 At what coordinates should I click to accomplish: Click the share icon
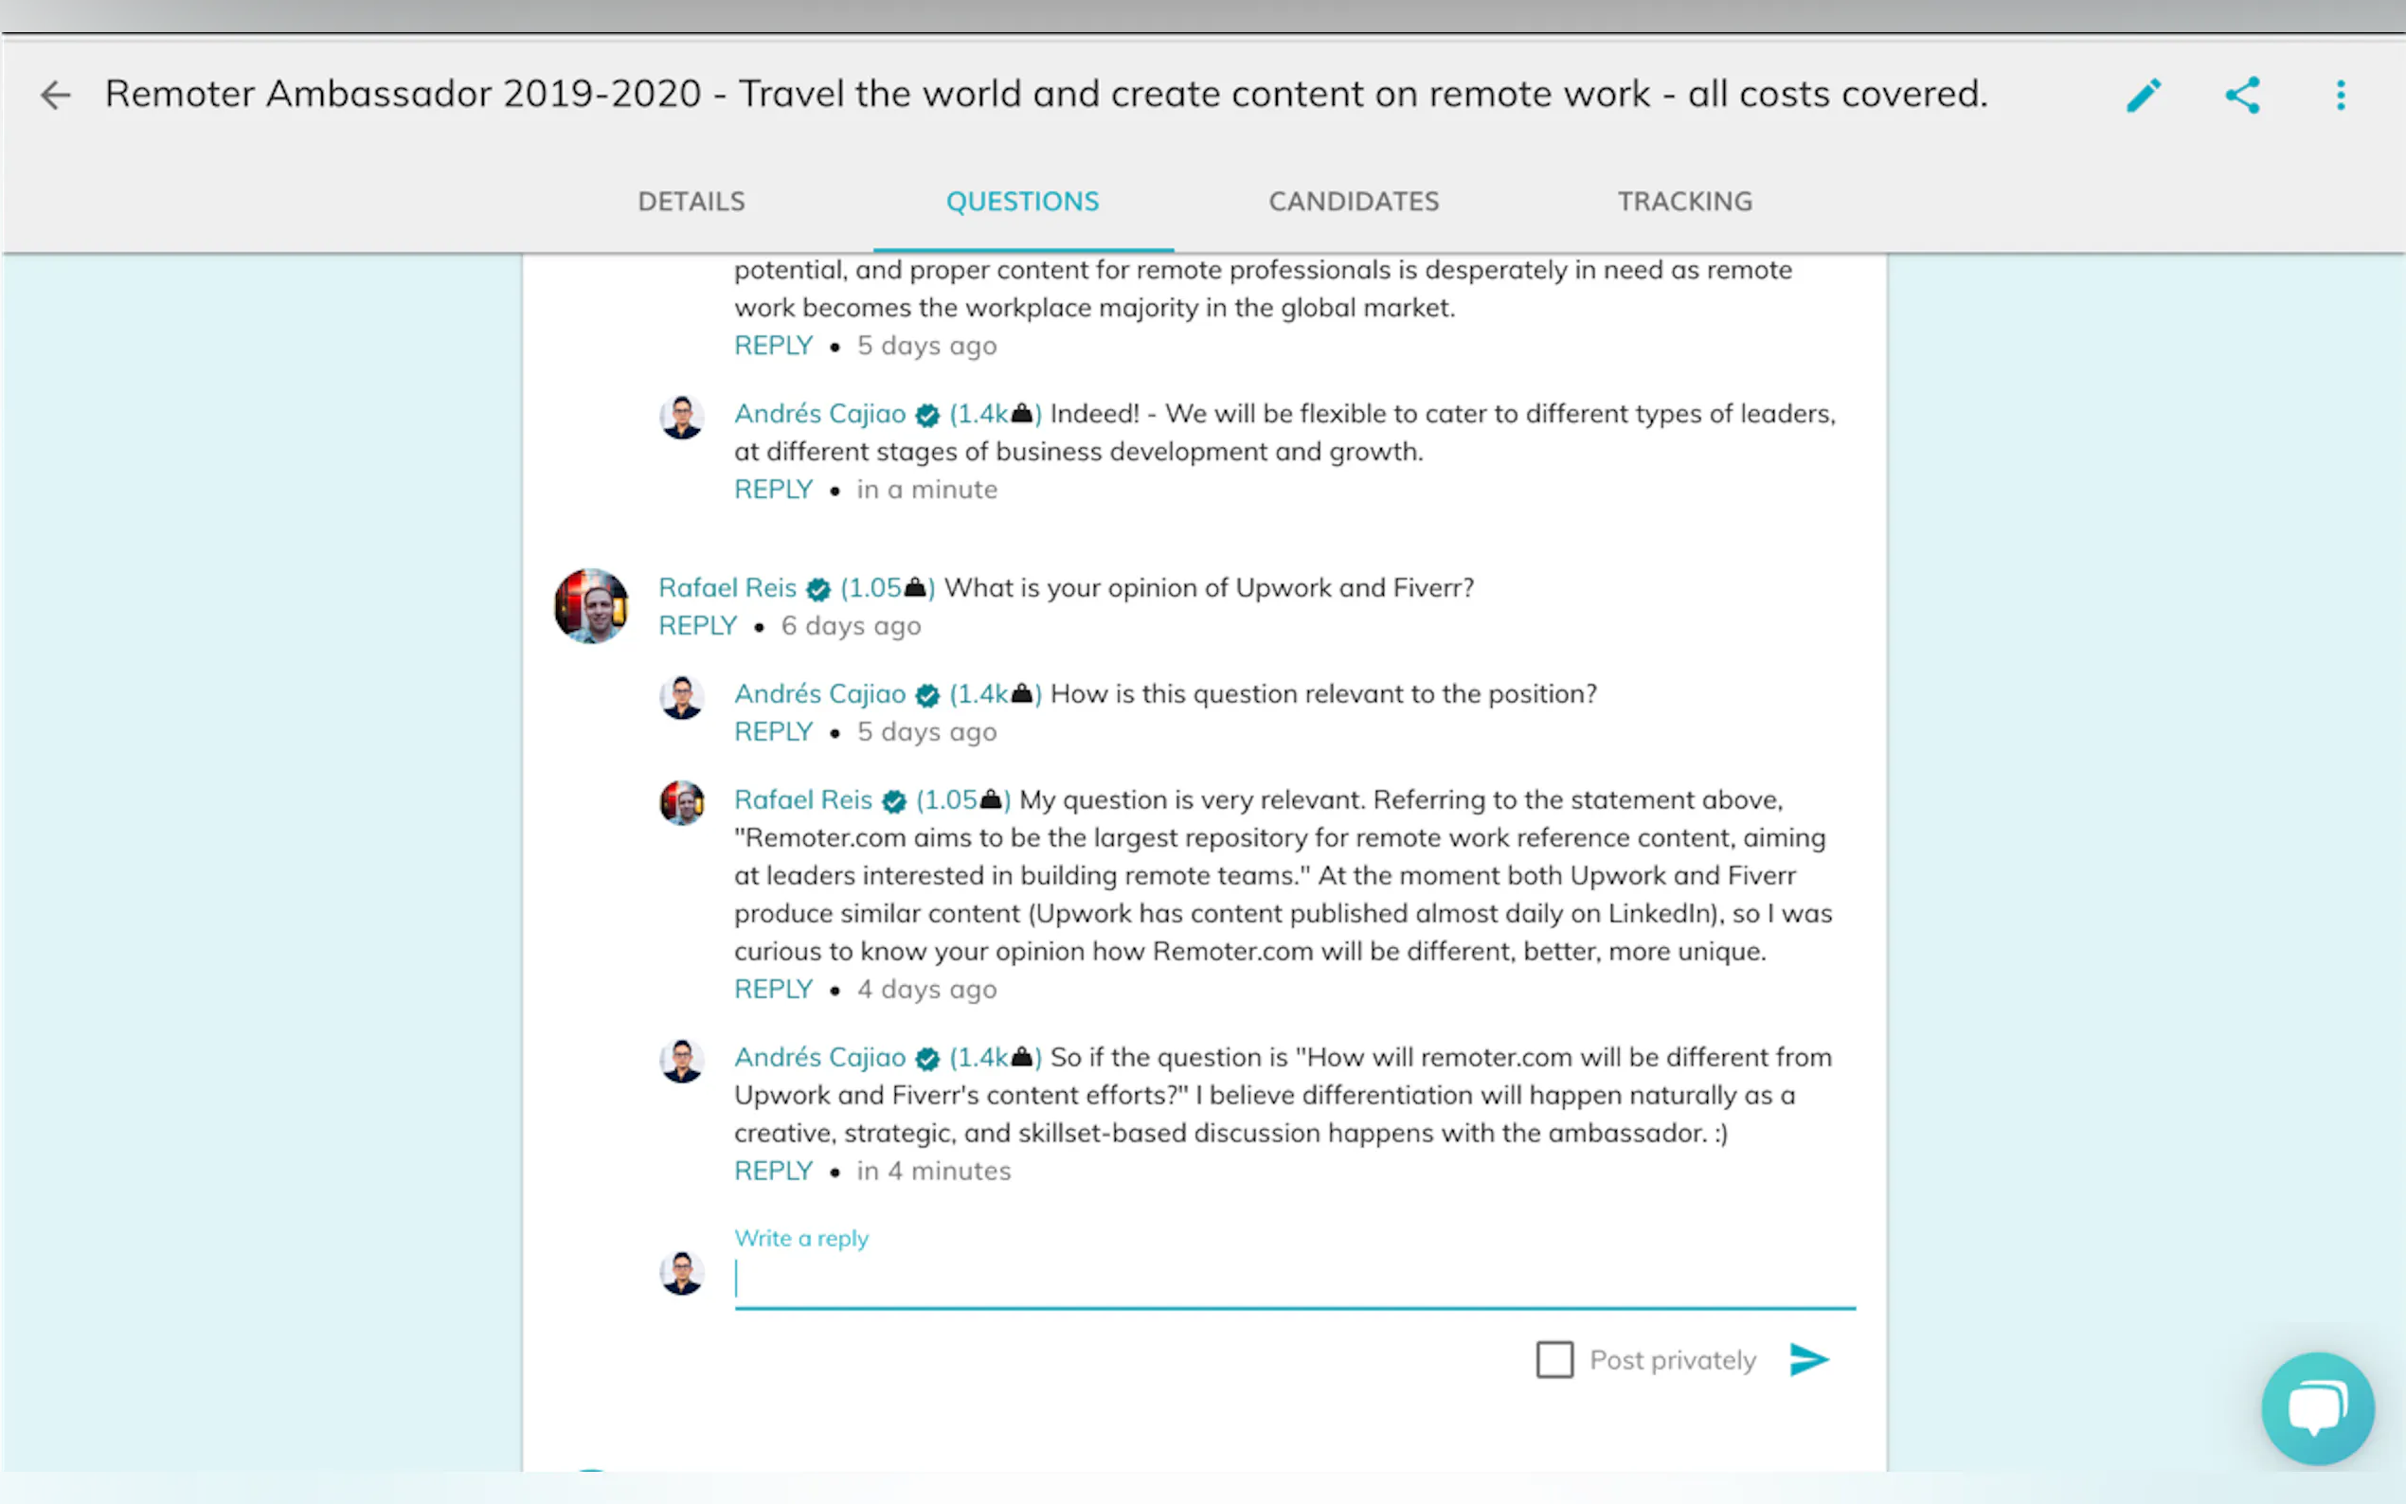(2242, 96)
